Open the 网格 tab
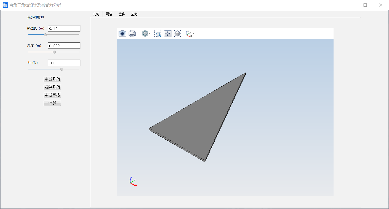389x209 pixels. 109,14
